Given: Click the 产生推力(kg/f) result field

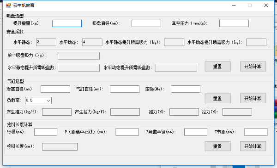Looking at the screenshot, I should pos(57,112).
